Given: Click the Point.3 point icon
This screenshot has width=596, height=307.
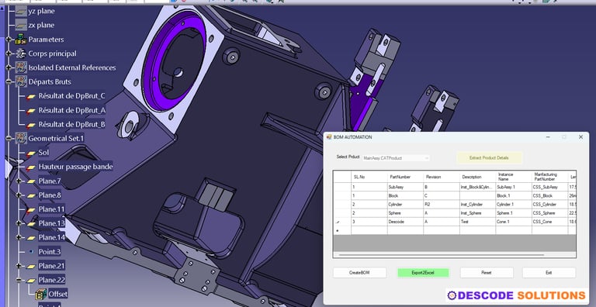Looking at the screenshot, I should (x=31, y=251).
